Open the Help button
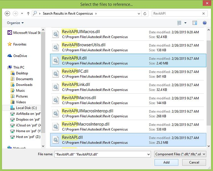This screenshot has width=213, height=171. click(x=204, y=23)
